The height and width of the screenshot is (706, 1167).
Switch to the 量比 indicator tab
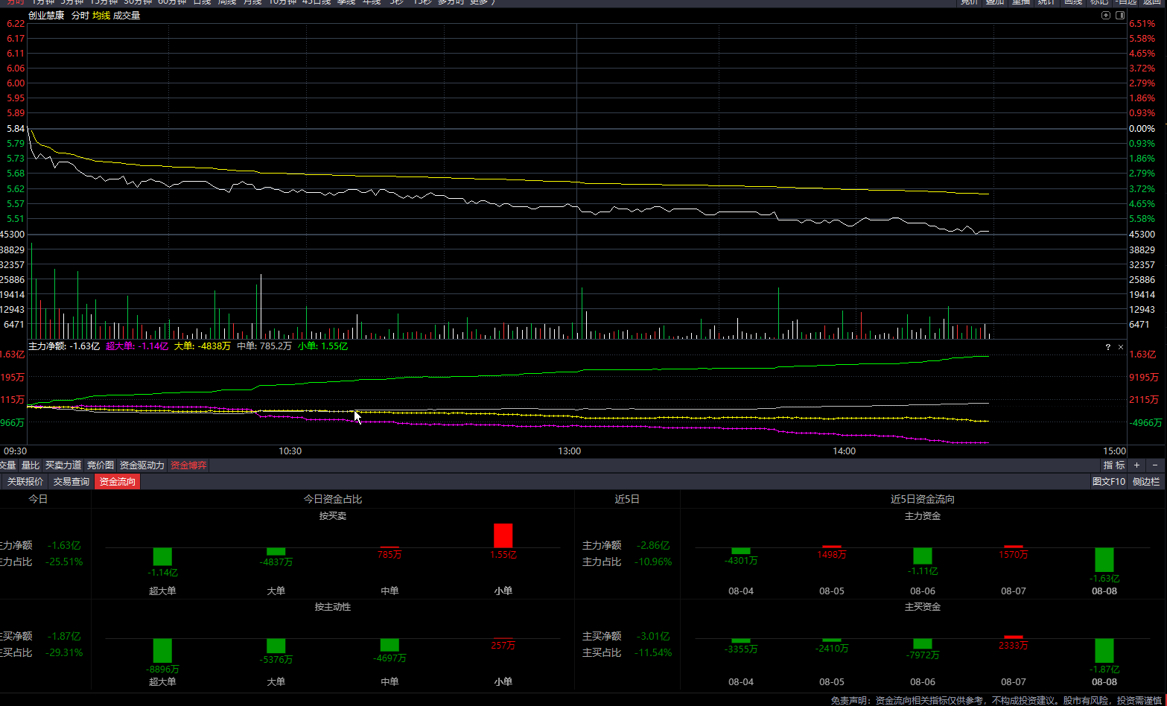click(31, 465)
